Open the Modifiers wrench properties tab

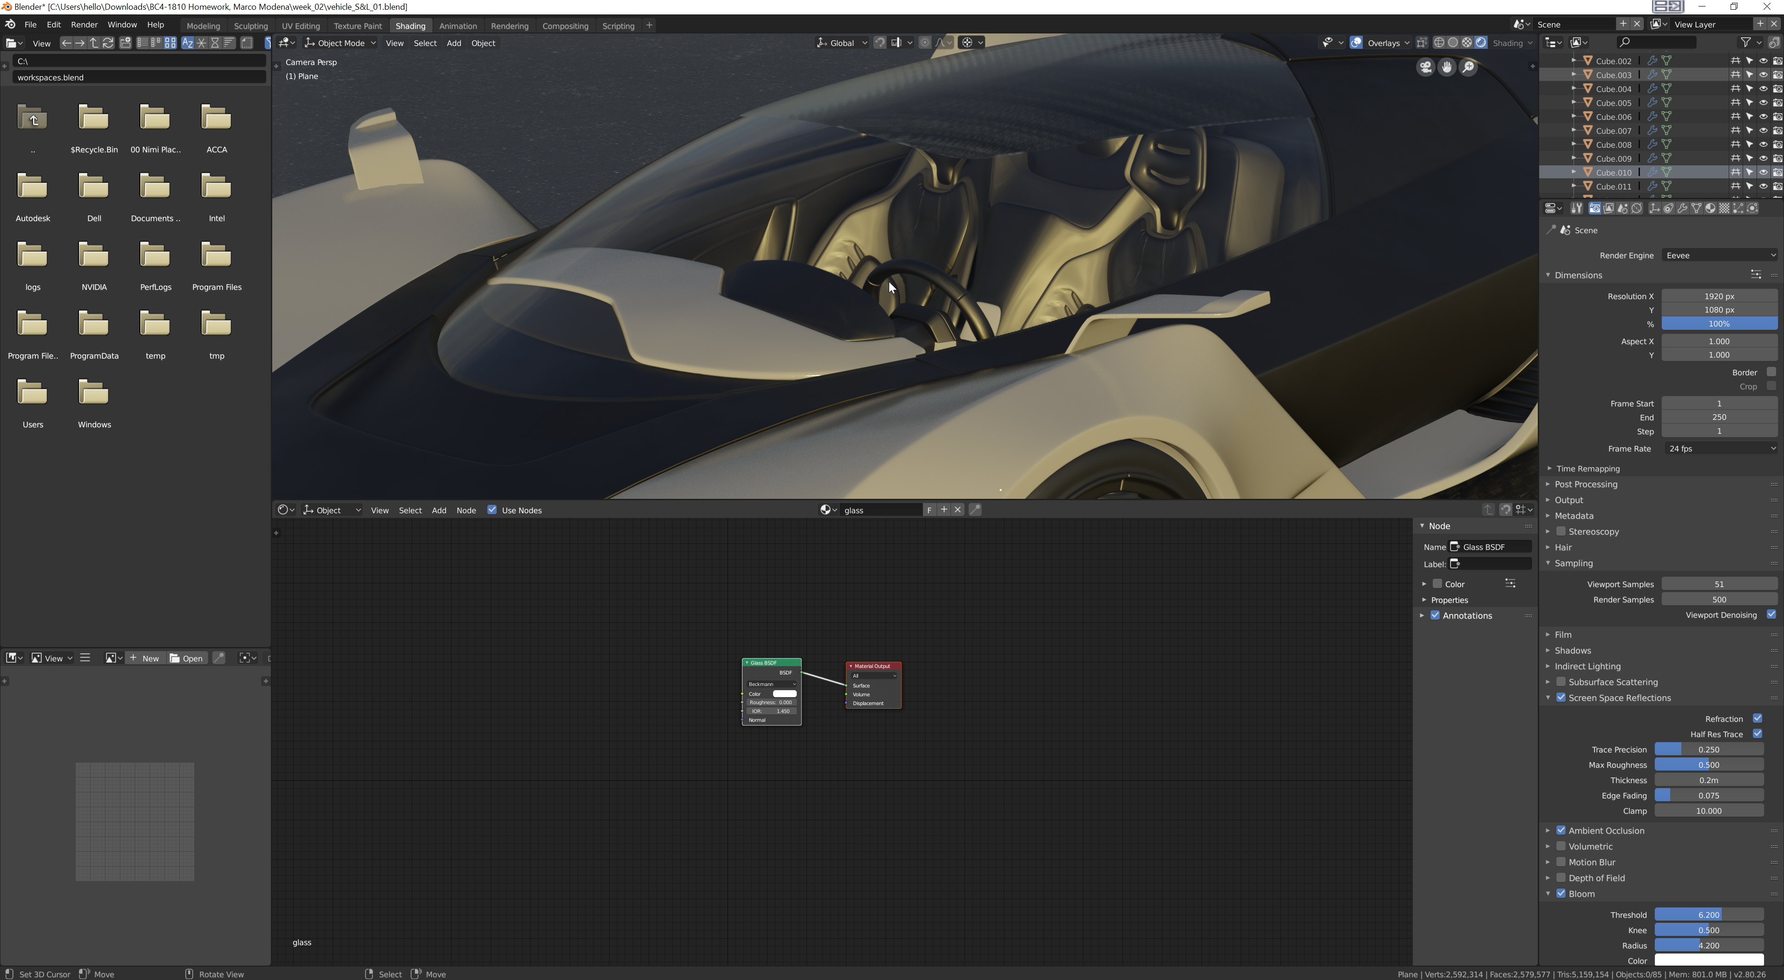tap(1682, 209)
